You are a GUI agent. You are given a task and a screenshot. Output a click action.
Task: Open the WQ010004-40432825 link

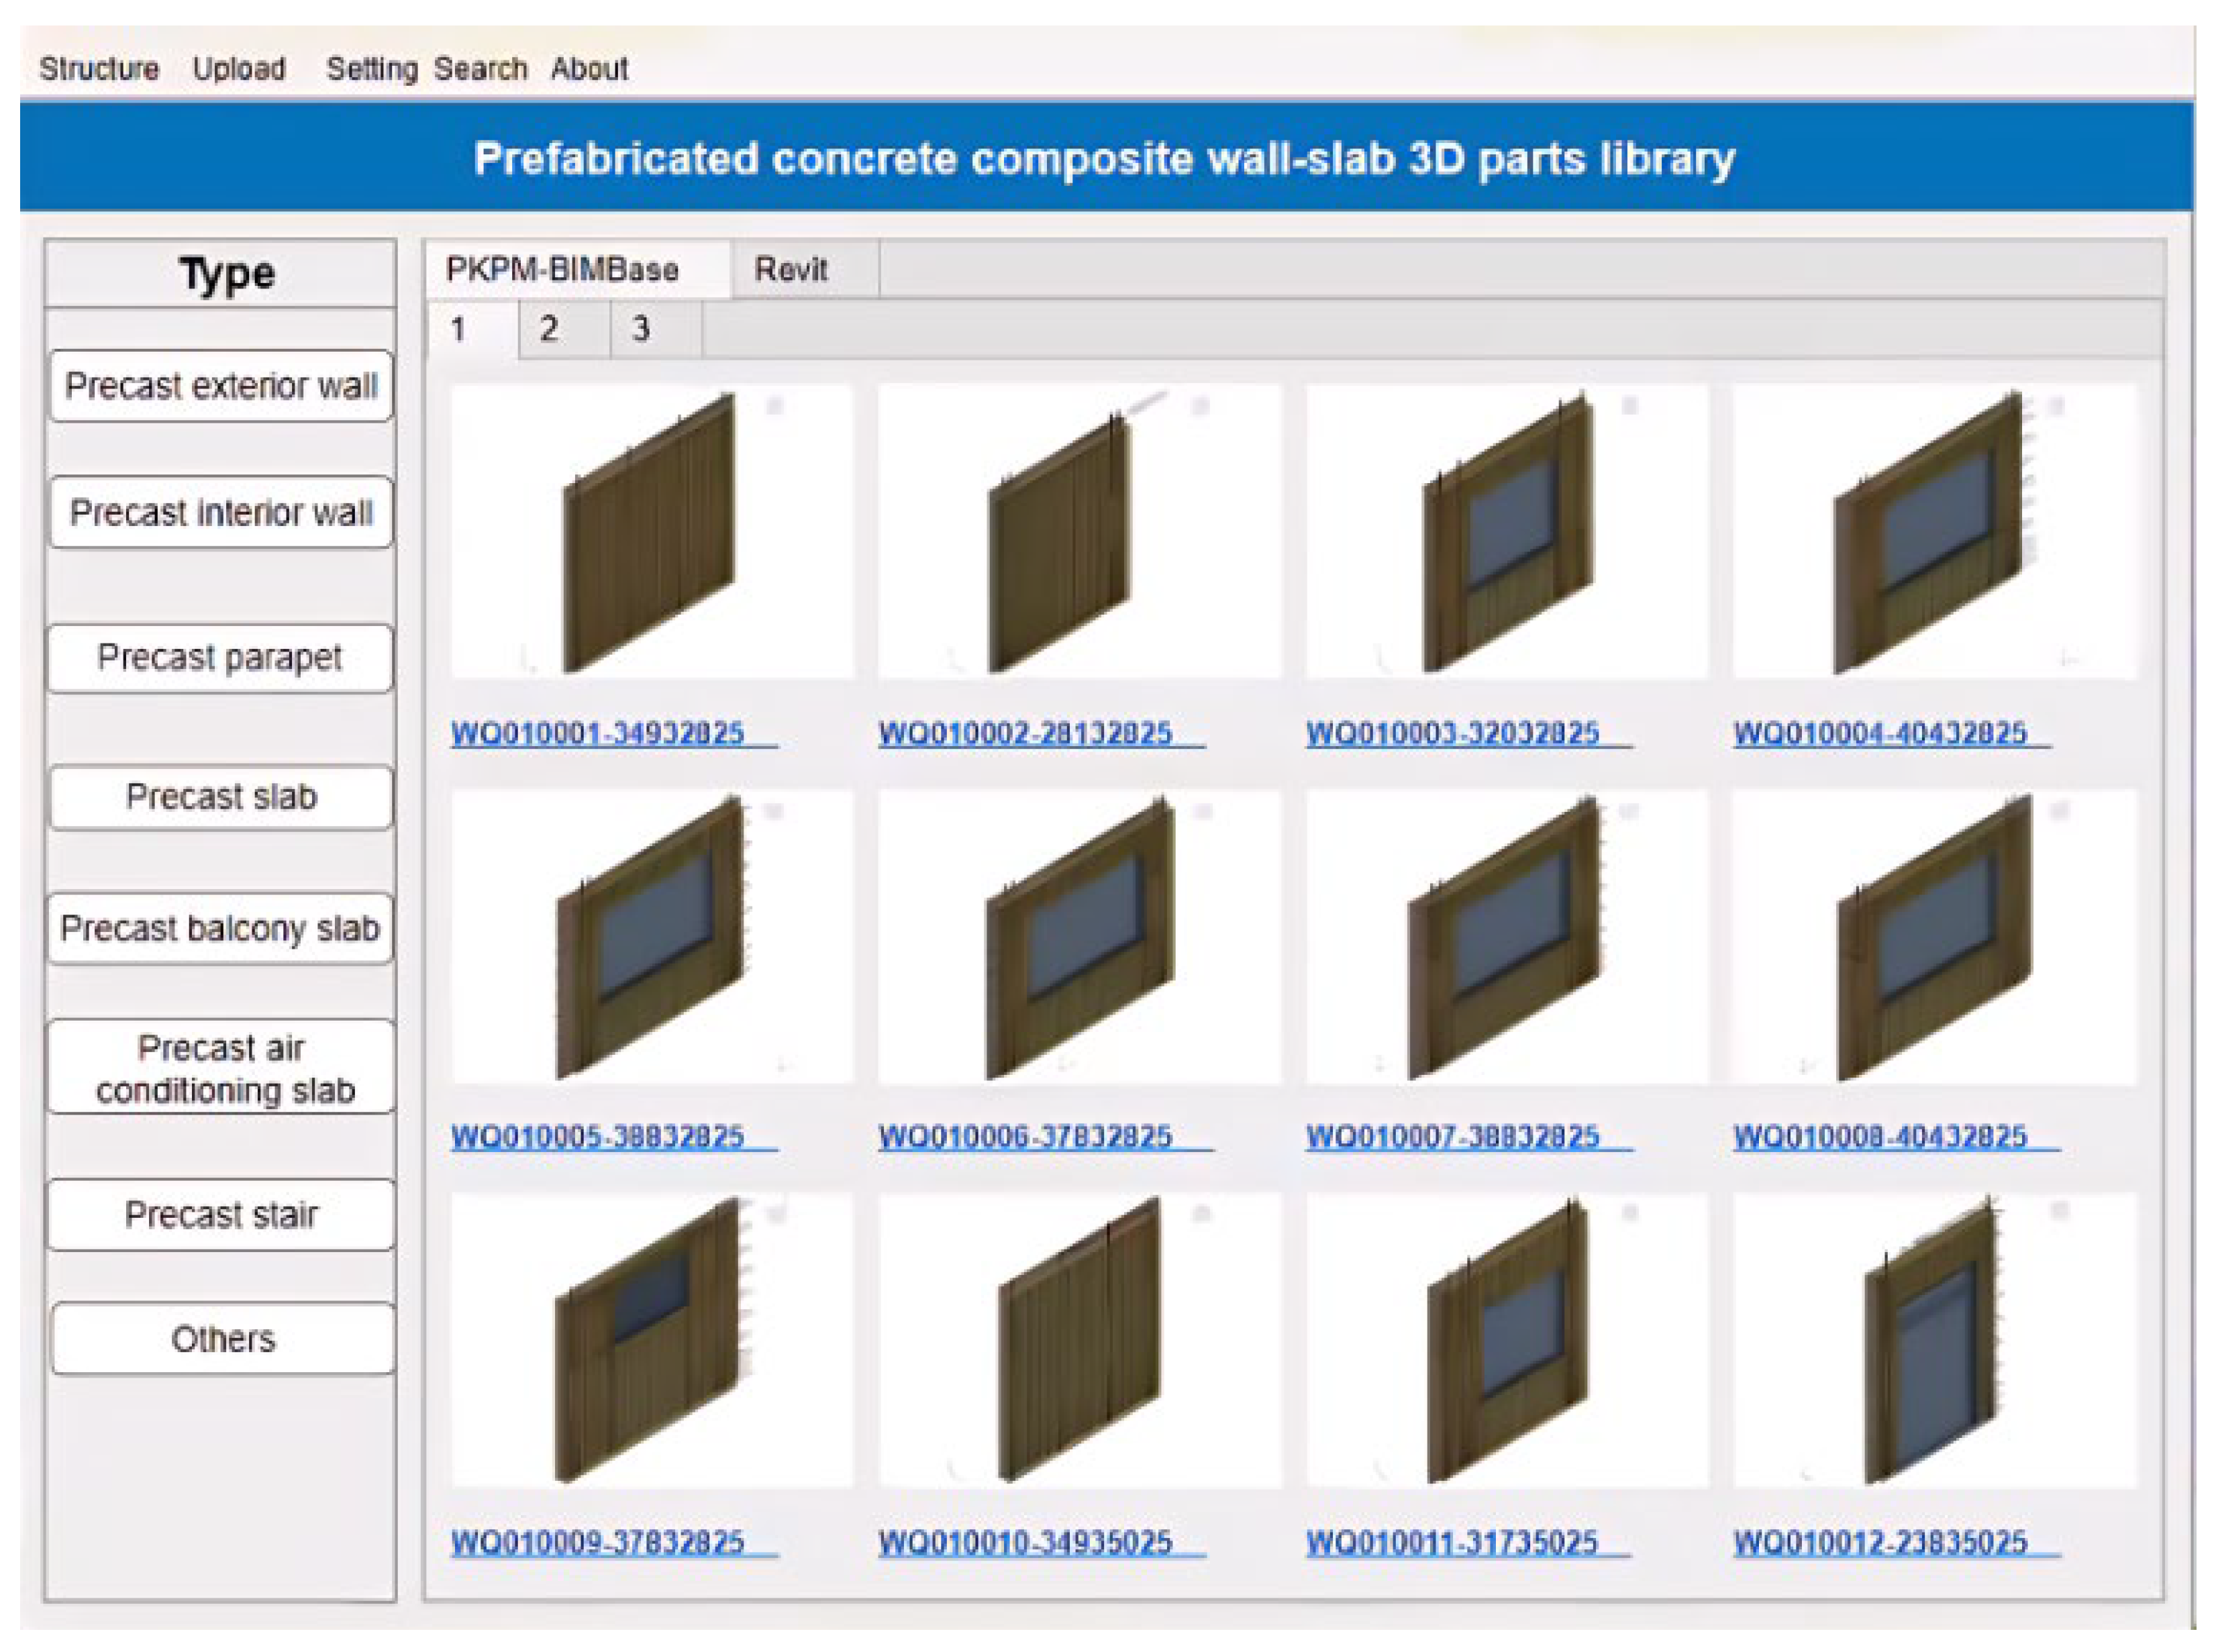pyautogui.click(x=1879, y=733)
